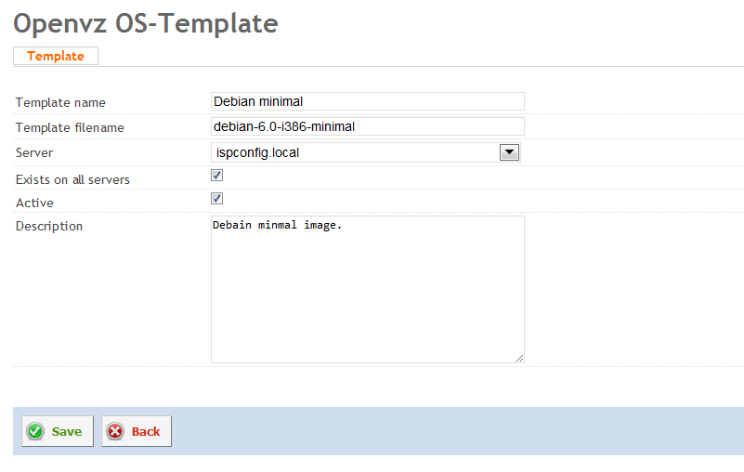Click the red X icon on Back

coord(115,431)
